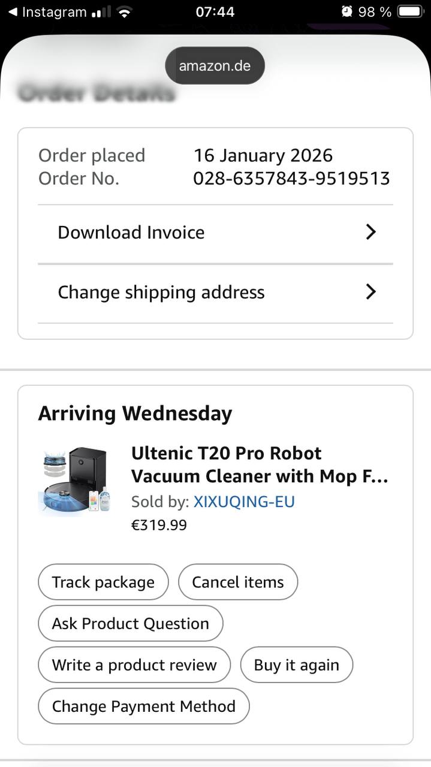Screen dimensions: 431x767
Task: Tap the alarm clock status icon
Action: coord(346,12)
